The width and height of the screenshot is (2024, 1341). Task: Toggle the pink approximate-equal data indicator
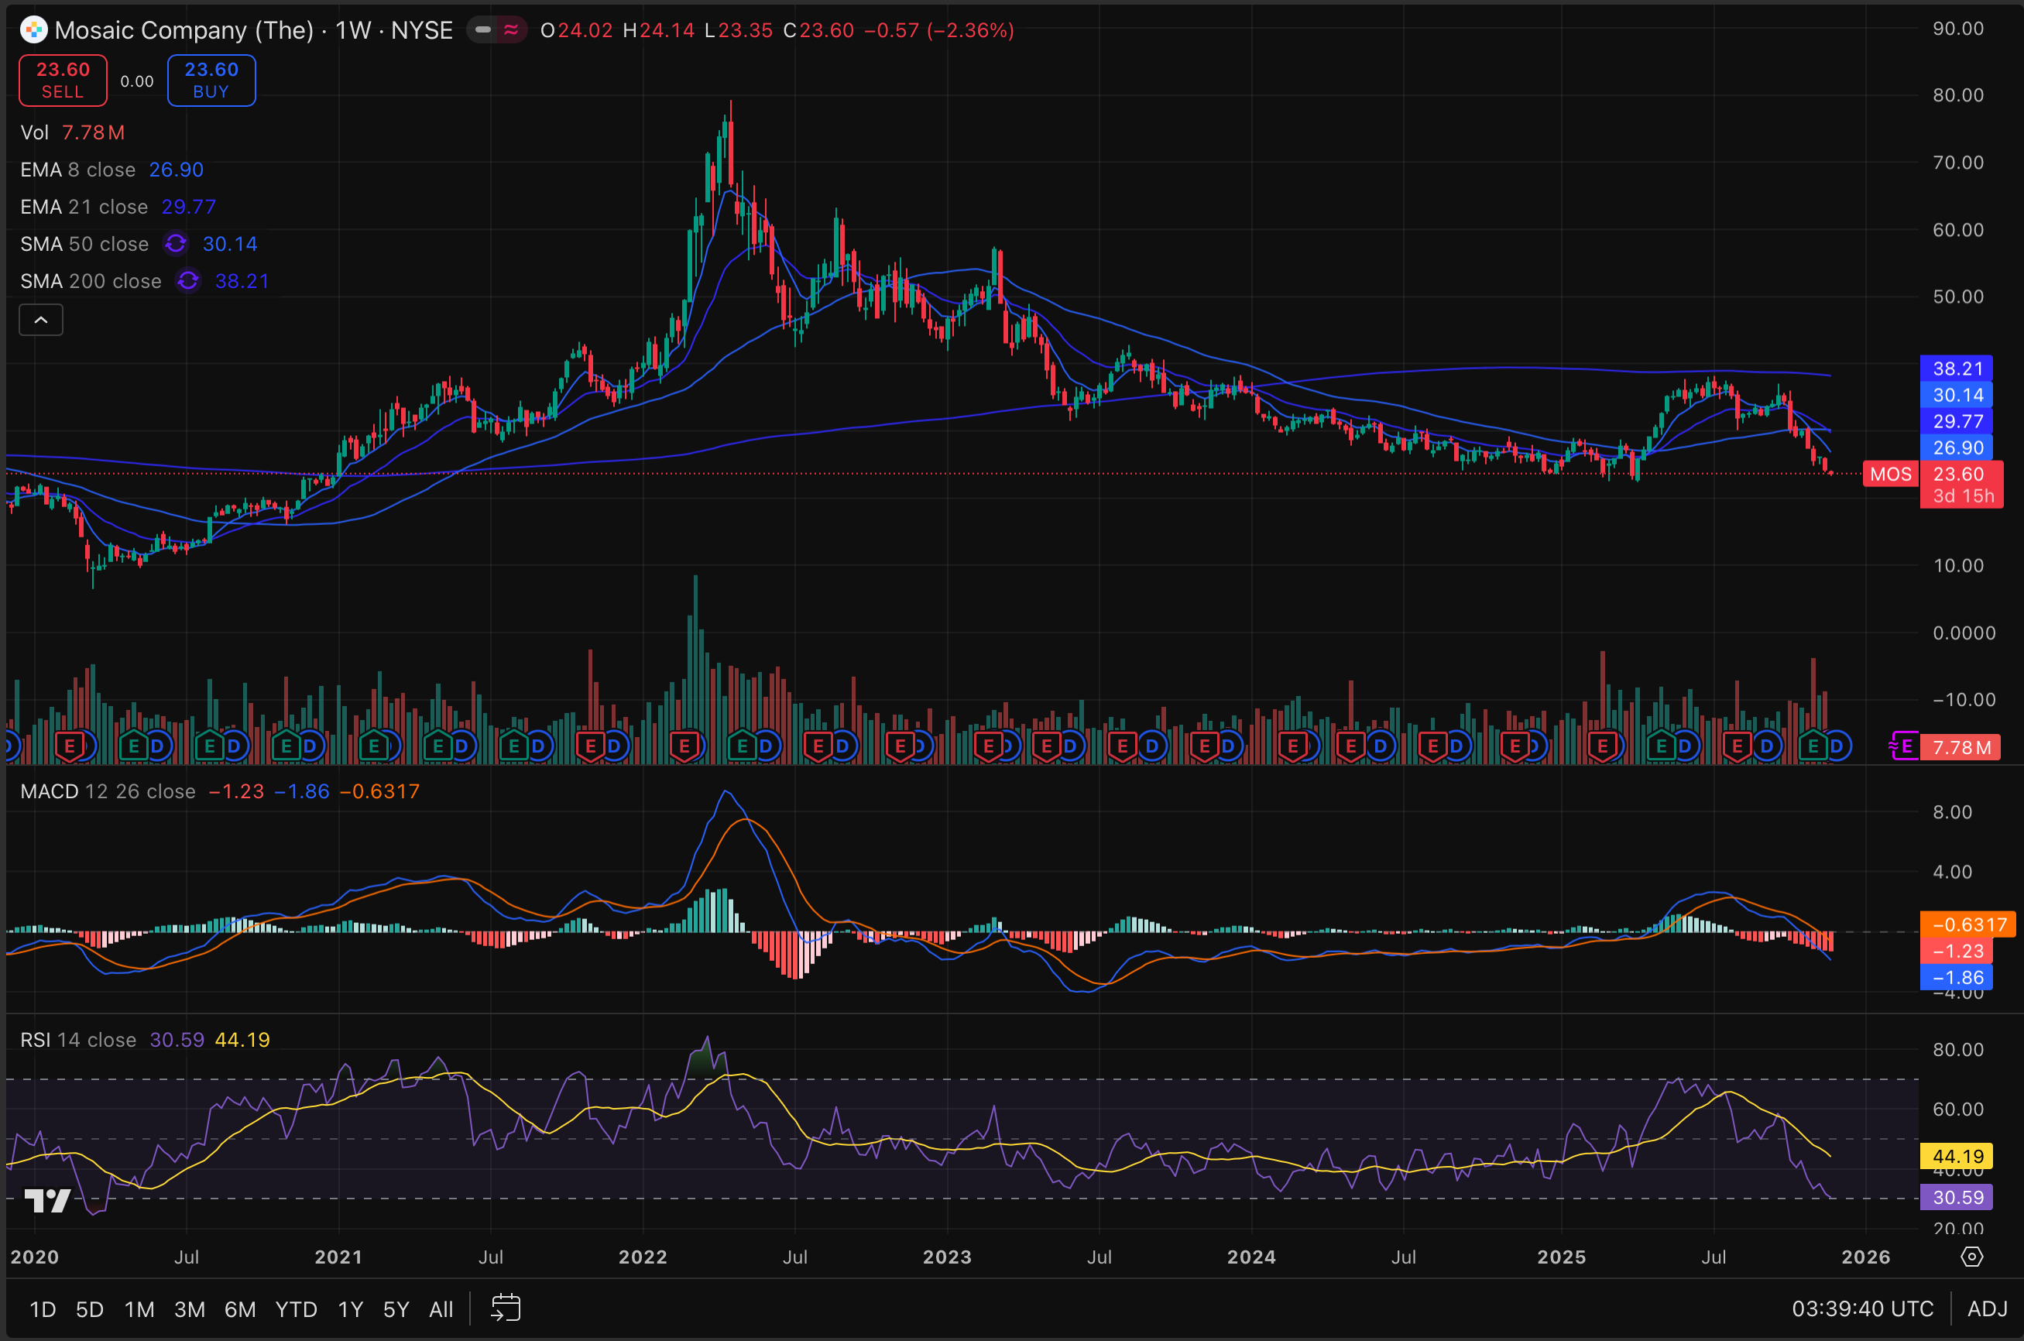point(511,30)
